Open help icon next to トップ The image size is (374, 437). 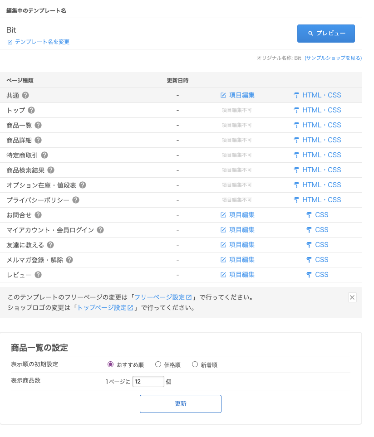tap(31, 110)
